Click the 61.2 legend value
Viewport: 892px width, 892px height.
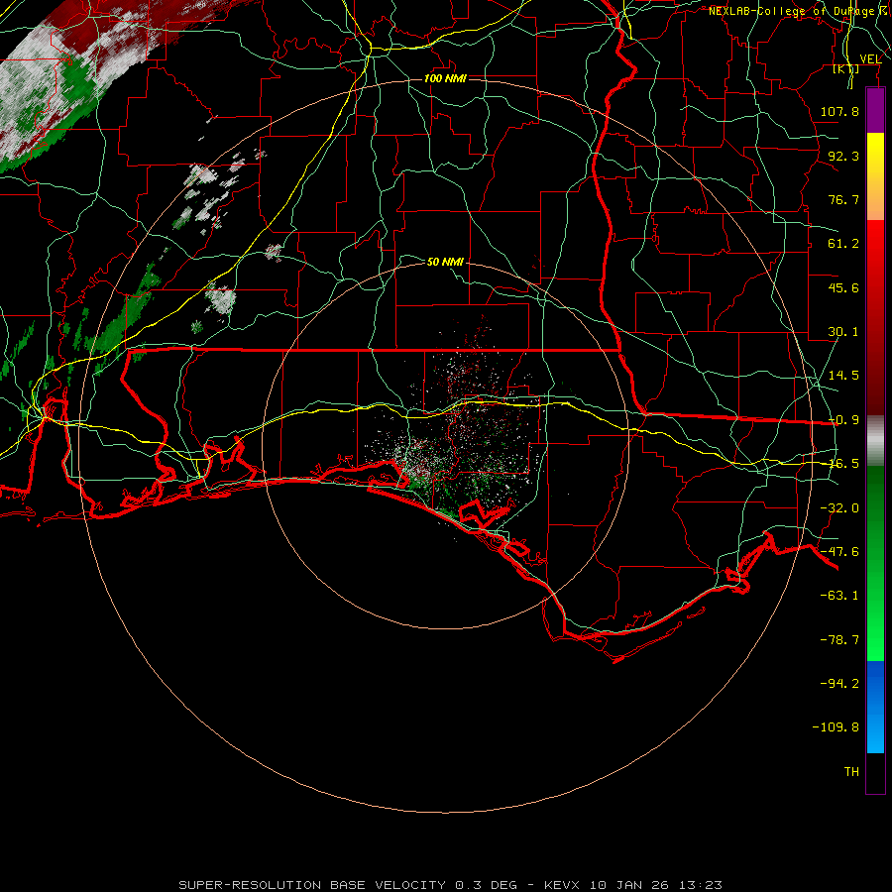pyautogui.click(x=843, y=244)
